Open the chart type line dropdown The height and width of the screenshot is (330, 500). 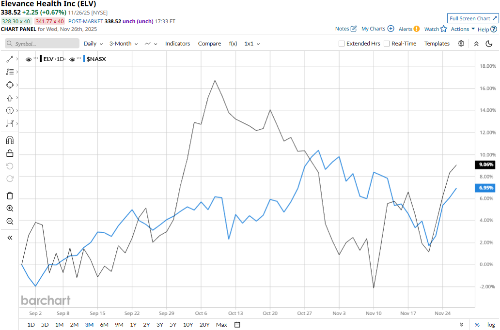coord(151,44)
